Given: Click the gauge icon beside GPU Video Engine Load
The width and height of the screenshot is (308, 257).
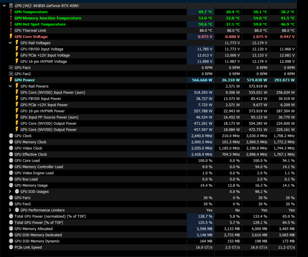Looking at the screenshot, I should [11, 173].
